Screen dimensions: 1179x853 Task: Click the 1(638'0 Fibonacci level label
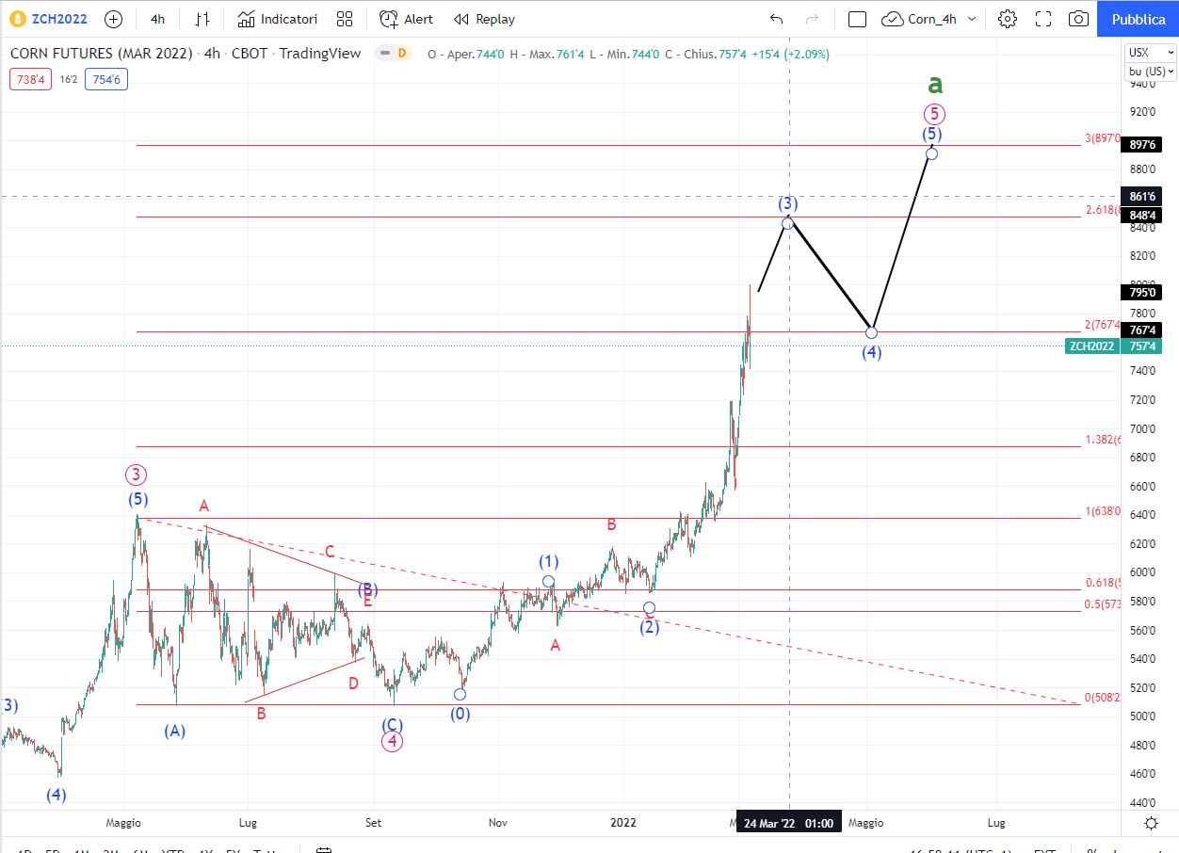[1103, 511]
